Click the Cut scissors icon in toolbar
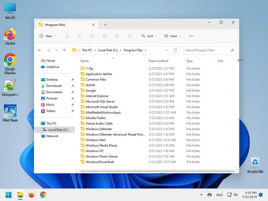268x201 pixels. (x=67, y=36)
